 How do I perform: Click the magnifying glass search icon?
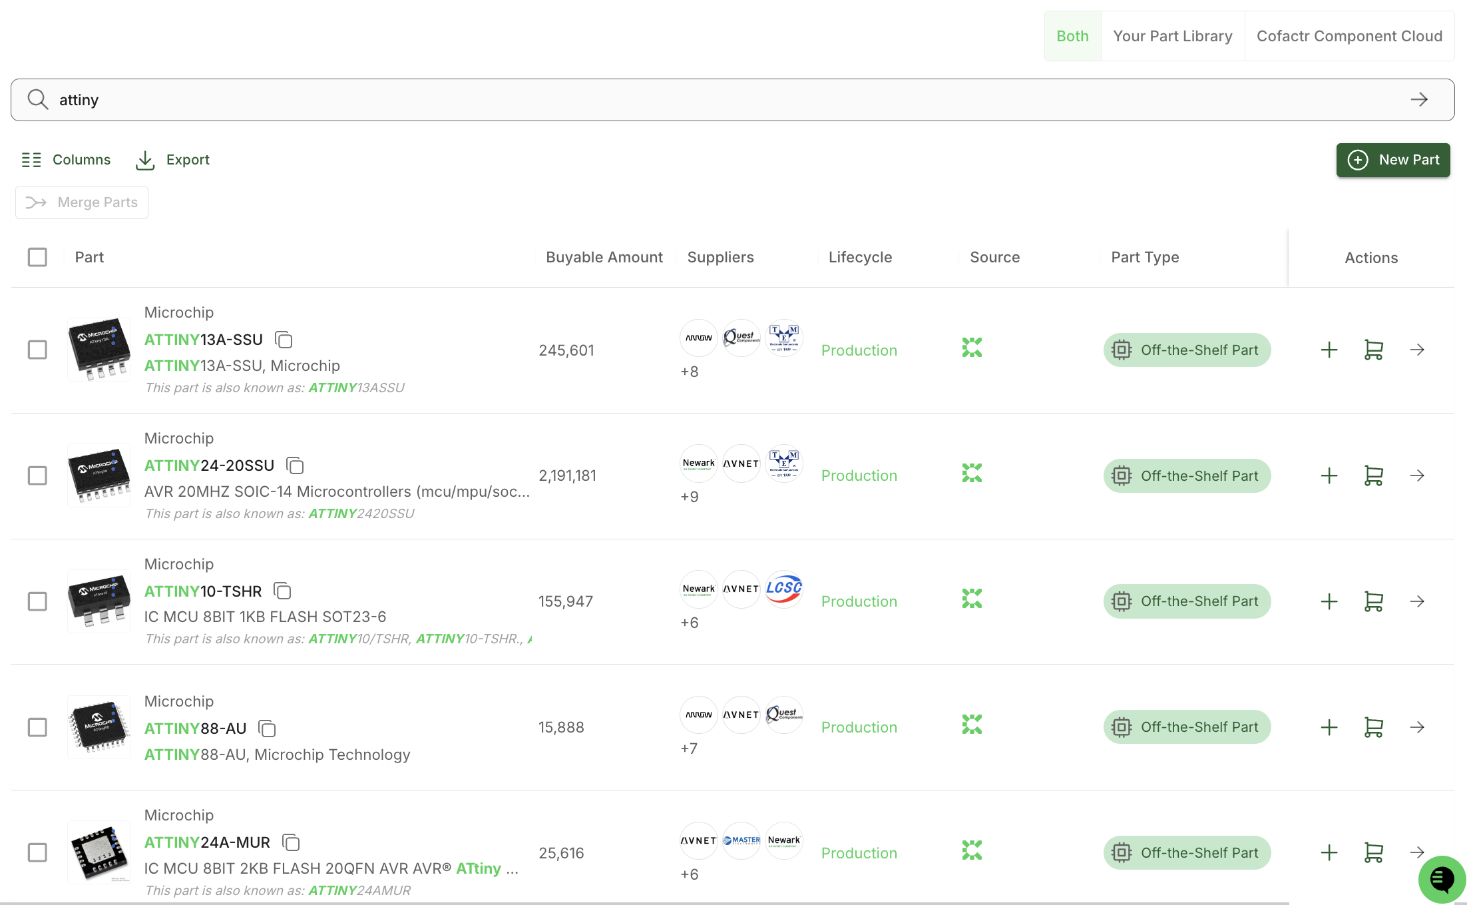coord(38,100)
